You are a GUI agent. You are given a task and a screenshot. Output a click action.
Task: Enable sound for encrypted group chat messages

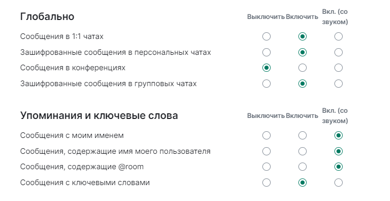point(338,84)
